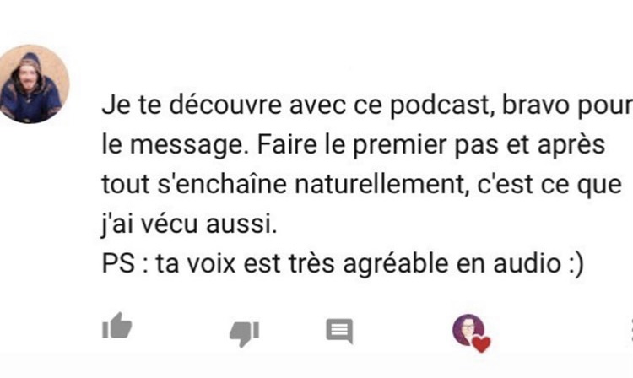633x378 pixels.
Task: Tap the red creator heart badge
Action: pos(481,344)
